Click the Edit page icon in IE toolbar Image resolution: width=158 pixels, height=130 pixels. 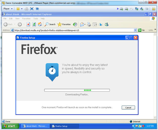coord(95,24)
